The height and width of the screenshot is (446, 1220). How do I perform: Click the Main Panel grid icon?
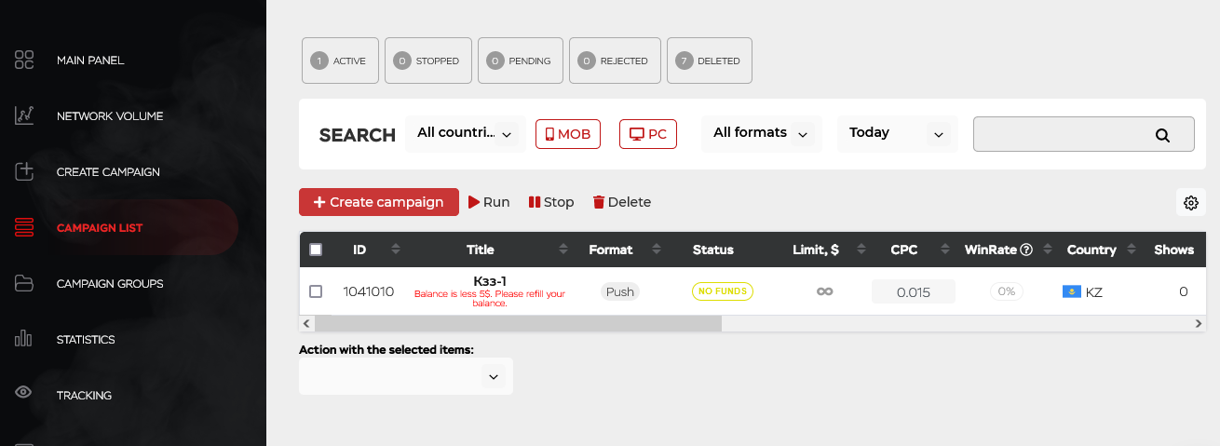(x=24, y=60)
